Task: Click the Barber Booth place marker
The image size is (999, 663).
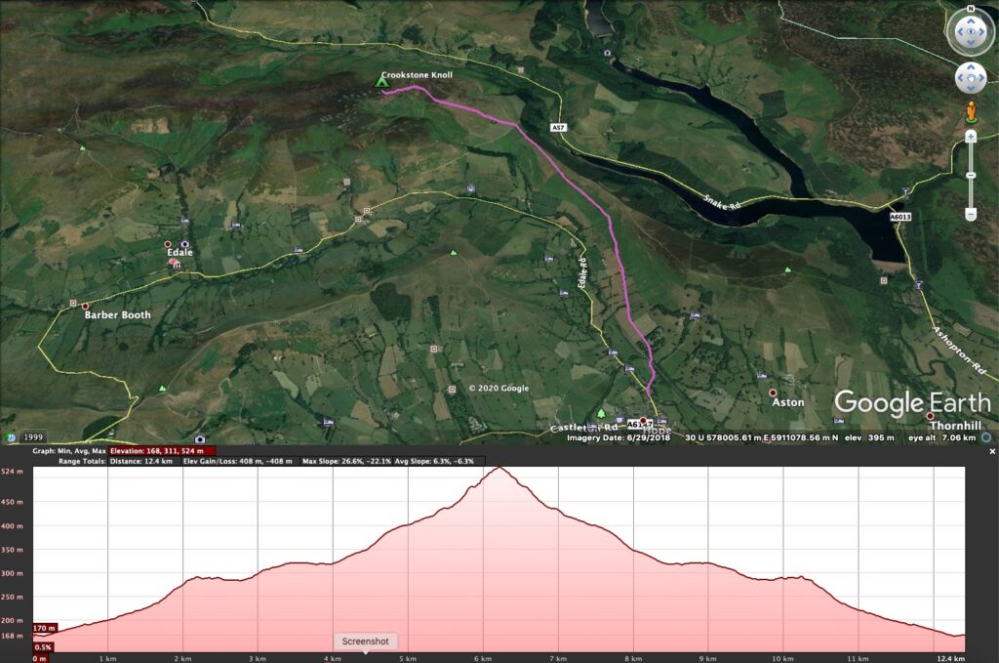Action: (x=86, y=307)
